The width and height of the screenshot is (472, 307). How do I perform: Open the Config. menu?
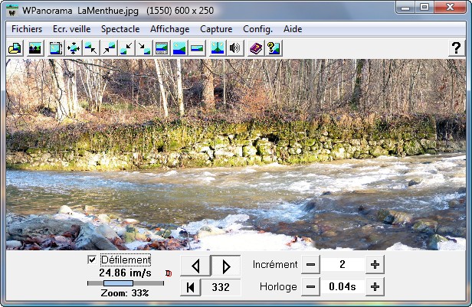[257, 29]
